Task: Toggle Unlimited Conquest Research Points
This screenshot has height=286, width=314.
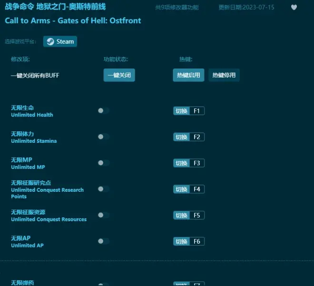Action: tap(103, 189)
